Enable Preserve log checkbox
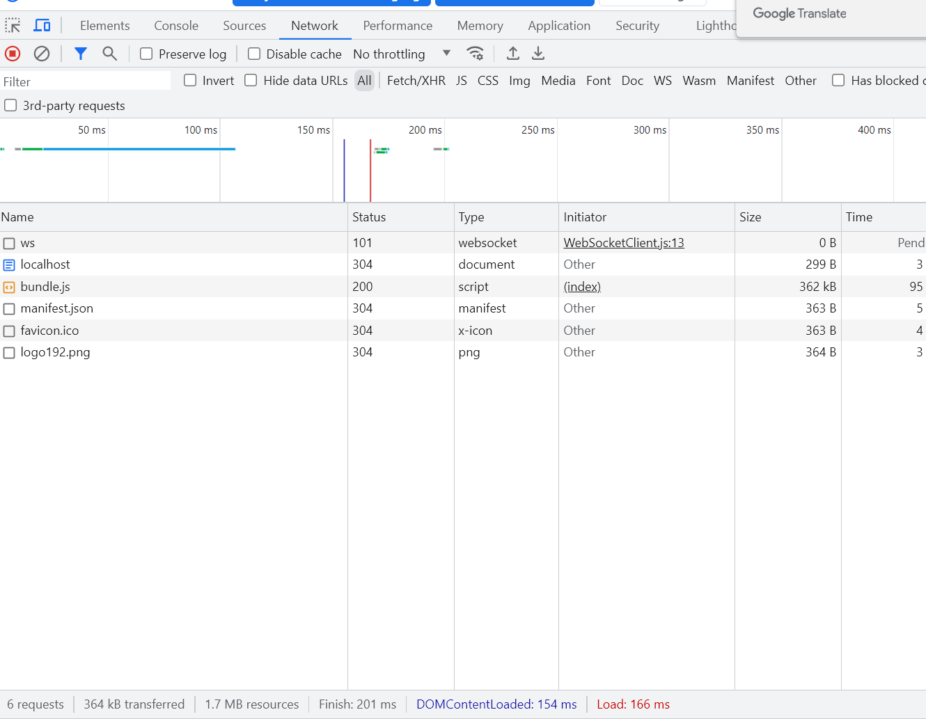The width and height of the screenshot is (926, 719). click(146, 54)
